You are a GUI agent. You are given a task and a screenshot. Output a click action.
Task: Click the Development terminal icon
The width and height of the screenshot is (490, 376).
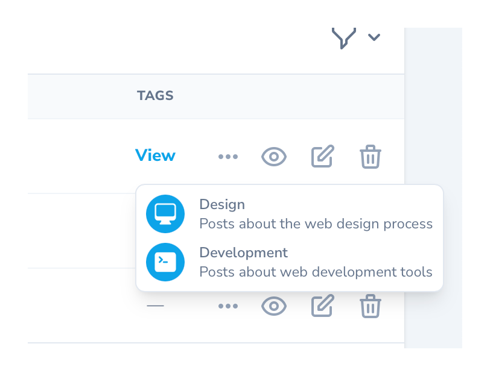tap(165, 262)
